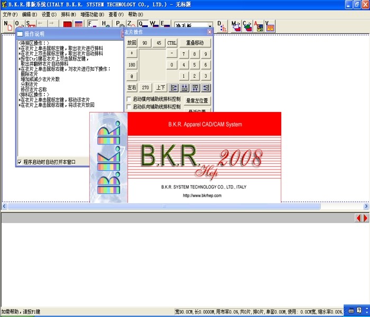This screenshot has width=370, height=317.
Task: Open the 查看(V) menu
Action: tap(116, 15)
